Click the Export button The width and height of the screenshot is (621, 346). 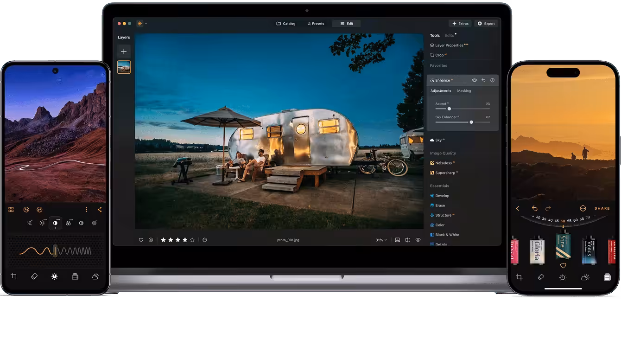pyautogui.click(x=486, y=23)
